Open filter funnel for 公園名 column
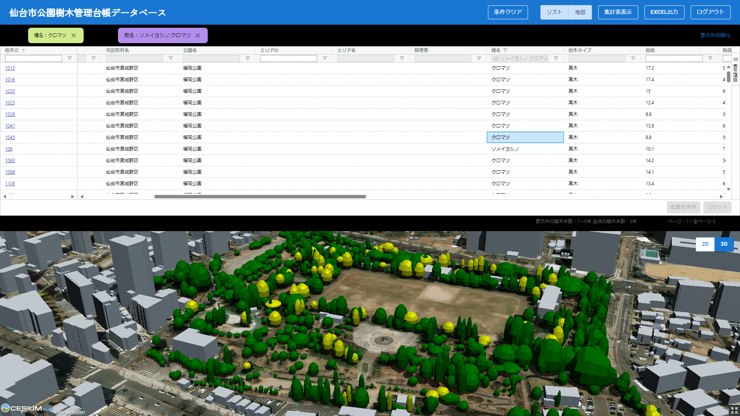 tap(248, 59)
